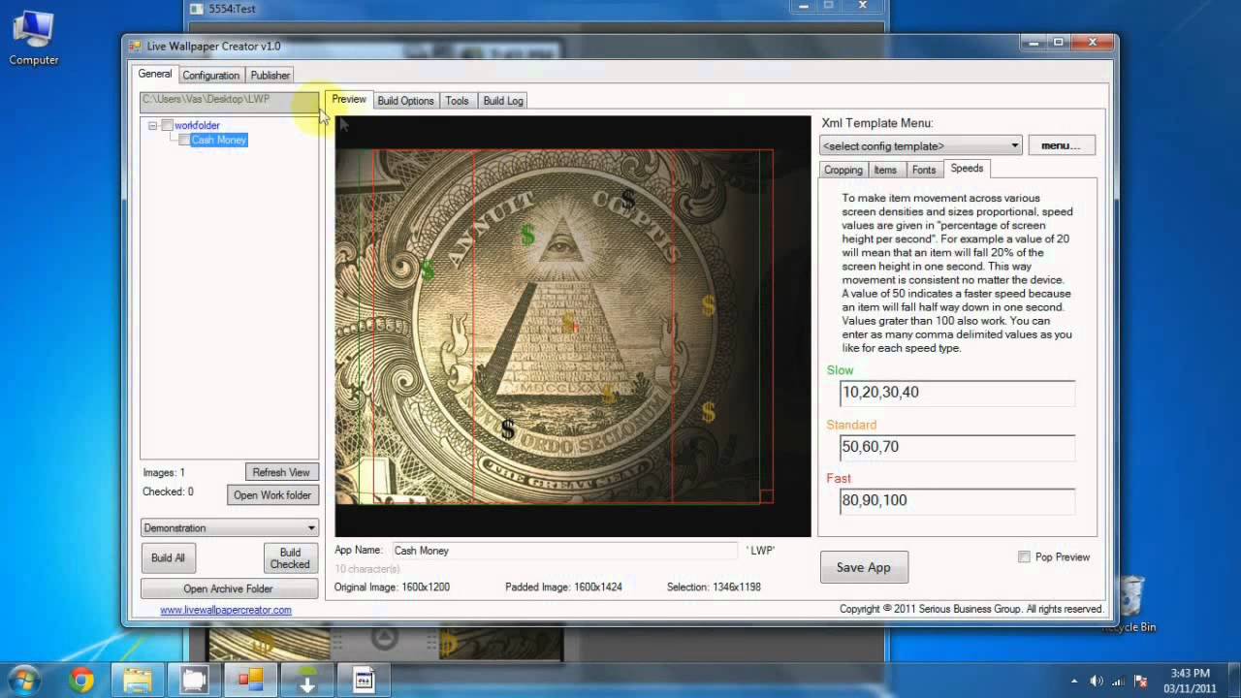Click the Live Wallpaper Creator taskbar icon
Screen dimensions: 1241x698
coord(250,680)
